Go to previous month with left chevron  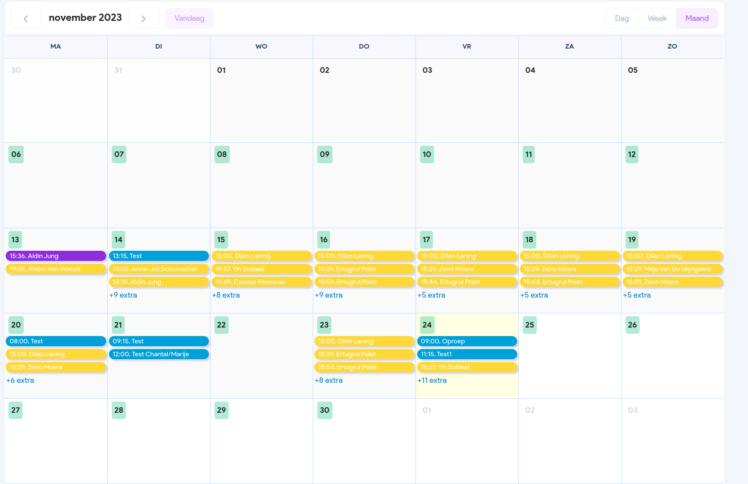point(26,18)
